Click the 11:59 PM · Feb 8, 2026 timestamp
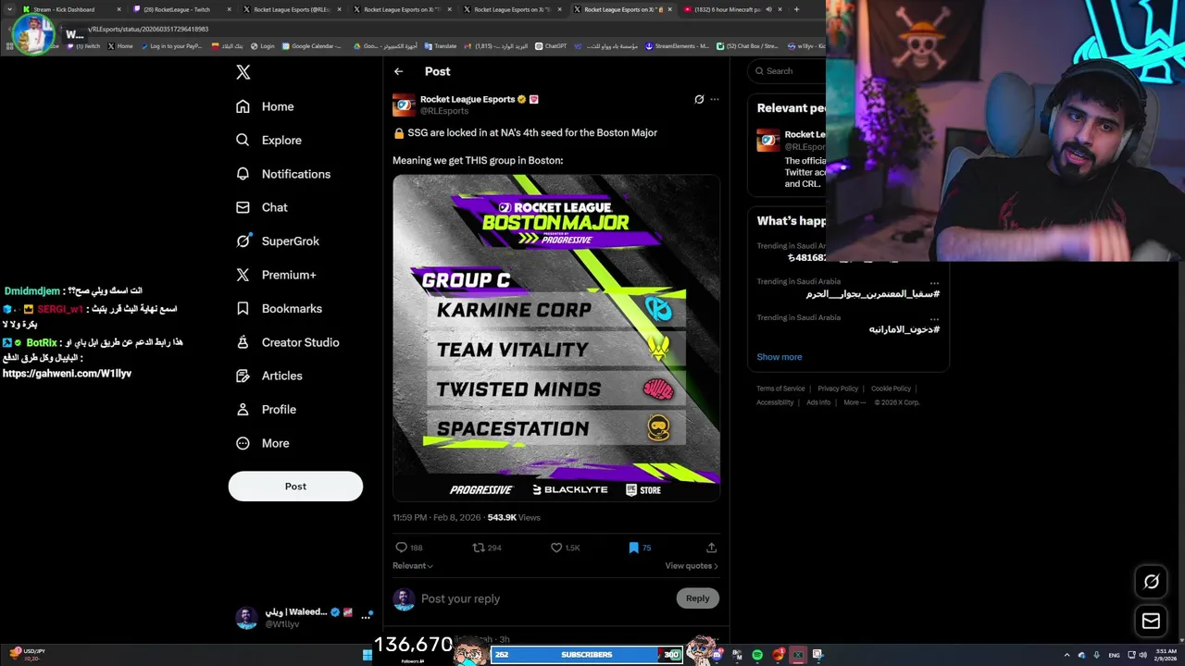Viewport: 1185px width, 666px height. point(437,518)
